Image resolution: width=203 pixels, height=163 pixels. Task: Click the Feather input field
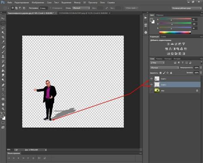coord(43,8)
